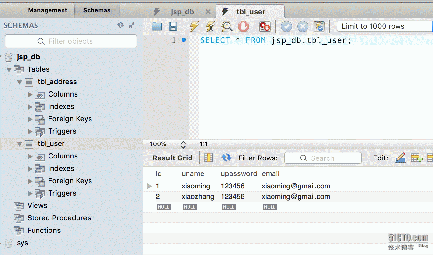Image resolution: width=433 pixels, height=255 pixels.
Task: Click uname column header
Action: click(199, 174)
